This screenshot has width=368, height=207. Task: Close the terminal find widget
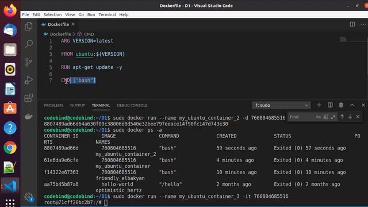click(358, 117)
